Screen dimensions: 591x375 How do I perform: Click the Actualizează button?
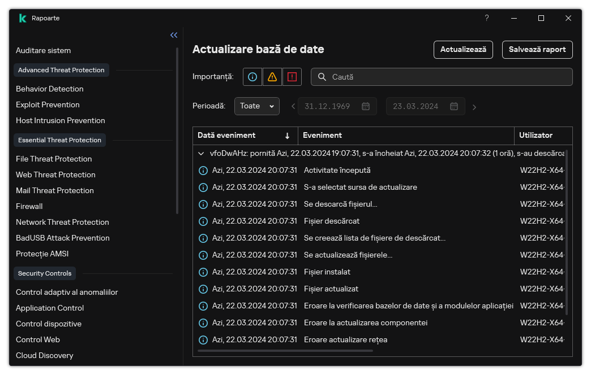(463, 50)
